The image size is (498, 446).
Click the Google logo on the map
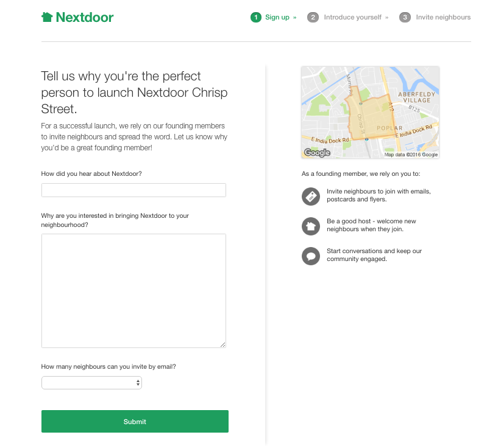317,153
